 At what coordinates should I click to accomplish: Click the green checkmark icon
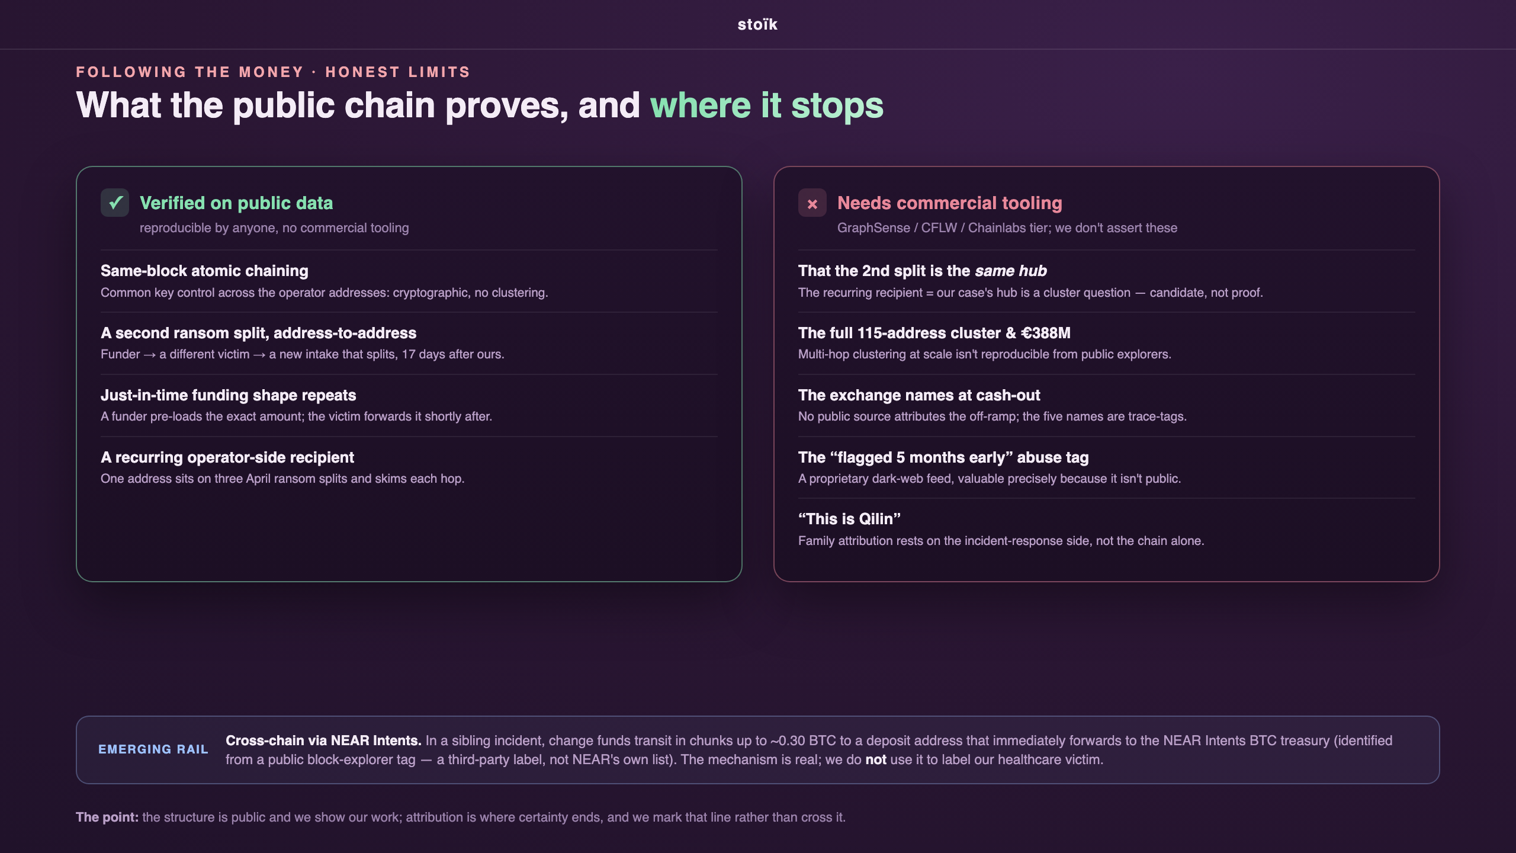coord(115,203)
